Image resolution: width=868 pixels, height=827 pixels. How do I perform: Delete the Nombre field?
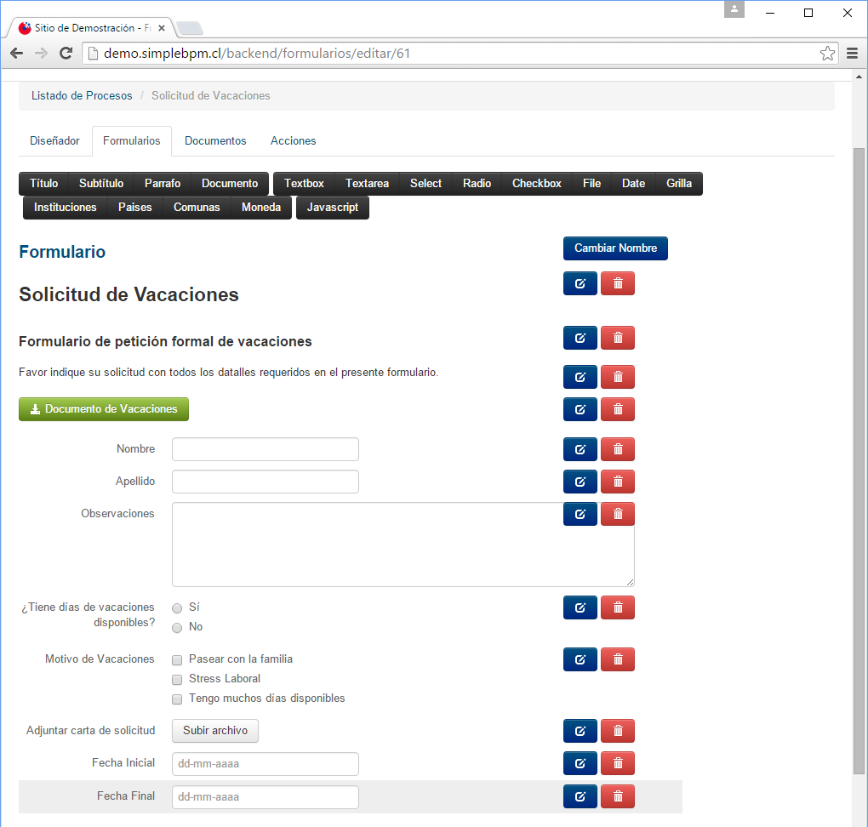point(618,449)
